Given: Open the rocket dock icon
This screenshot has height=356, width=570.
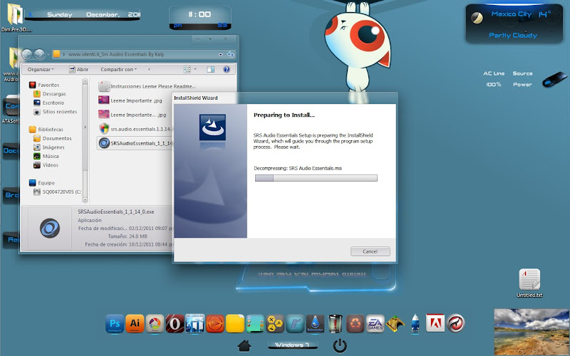Looking at the screenshot, I should [x=415, y=323].
